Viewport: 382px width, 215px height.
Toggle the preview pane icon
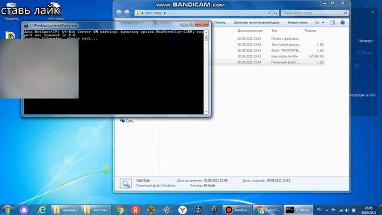[x=332, y=23]
